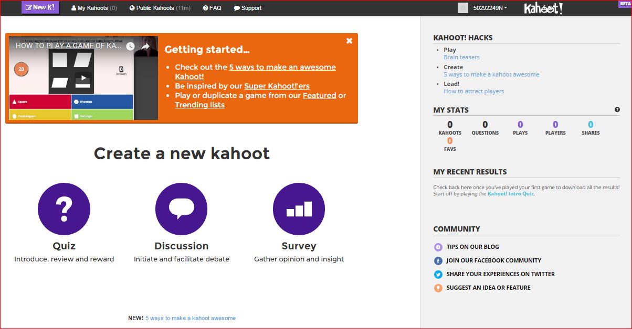Screen dimensions: 632x329
Task: Click the KAHOOTS stat count
Action: tap(450, 125)
